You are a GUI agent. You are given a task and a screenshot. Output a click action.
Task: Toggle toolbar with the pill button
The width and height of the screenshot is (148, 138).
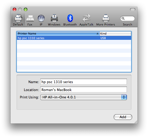[x=133, y=9]
